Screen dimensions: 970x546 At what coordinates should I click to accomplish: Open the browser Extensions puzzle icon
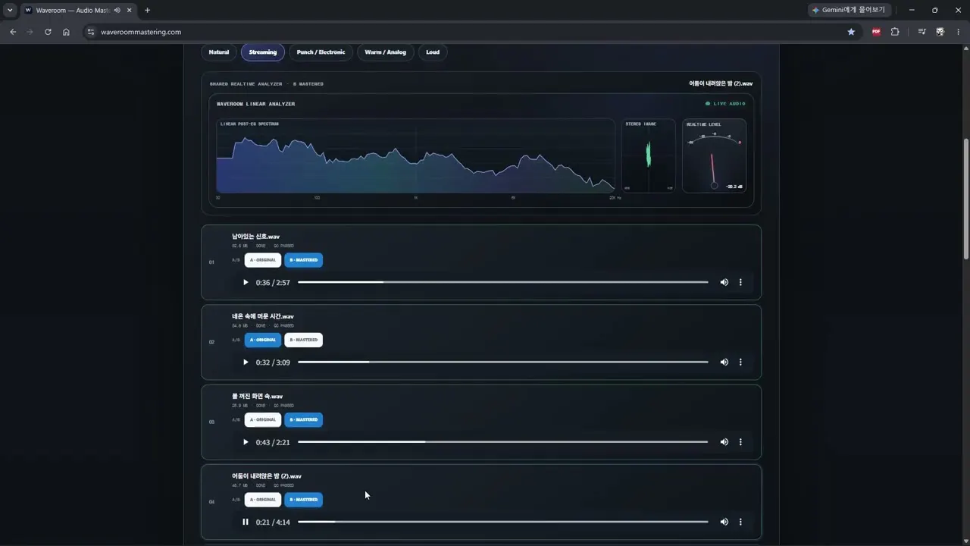click(x=895, y=32)
